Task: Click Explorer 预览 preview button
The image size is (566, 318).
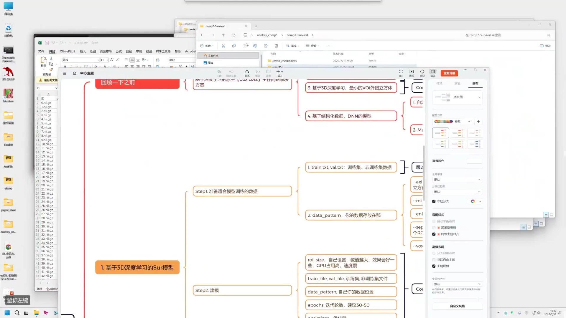Action: click(545, 46)
